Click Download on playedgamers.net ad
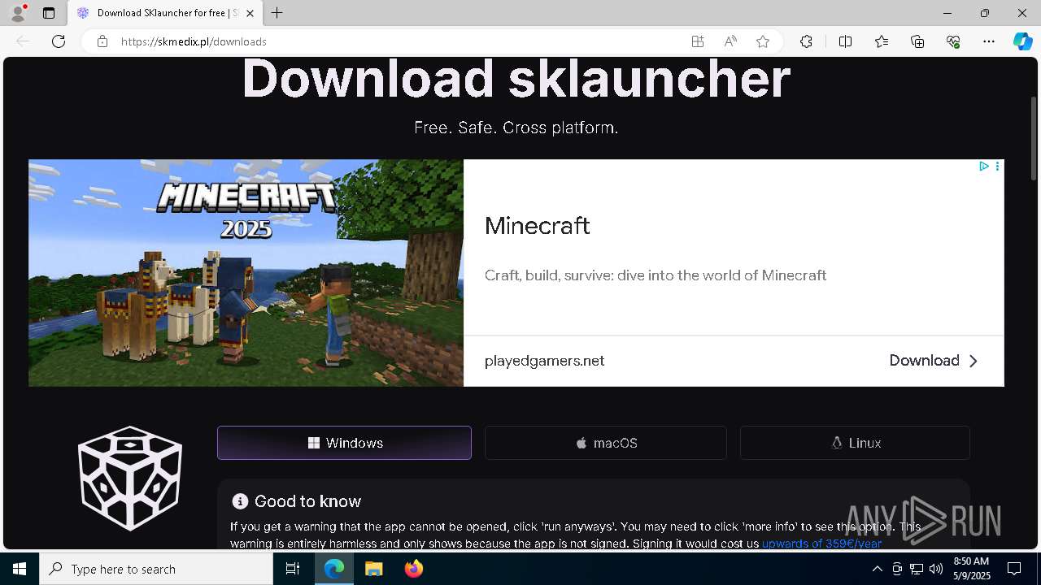1041x585 pixels. click(x=934, y=361)
